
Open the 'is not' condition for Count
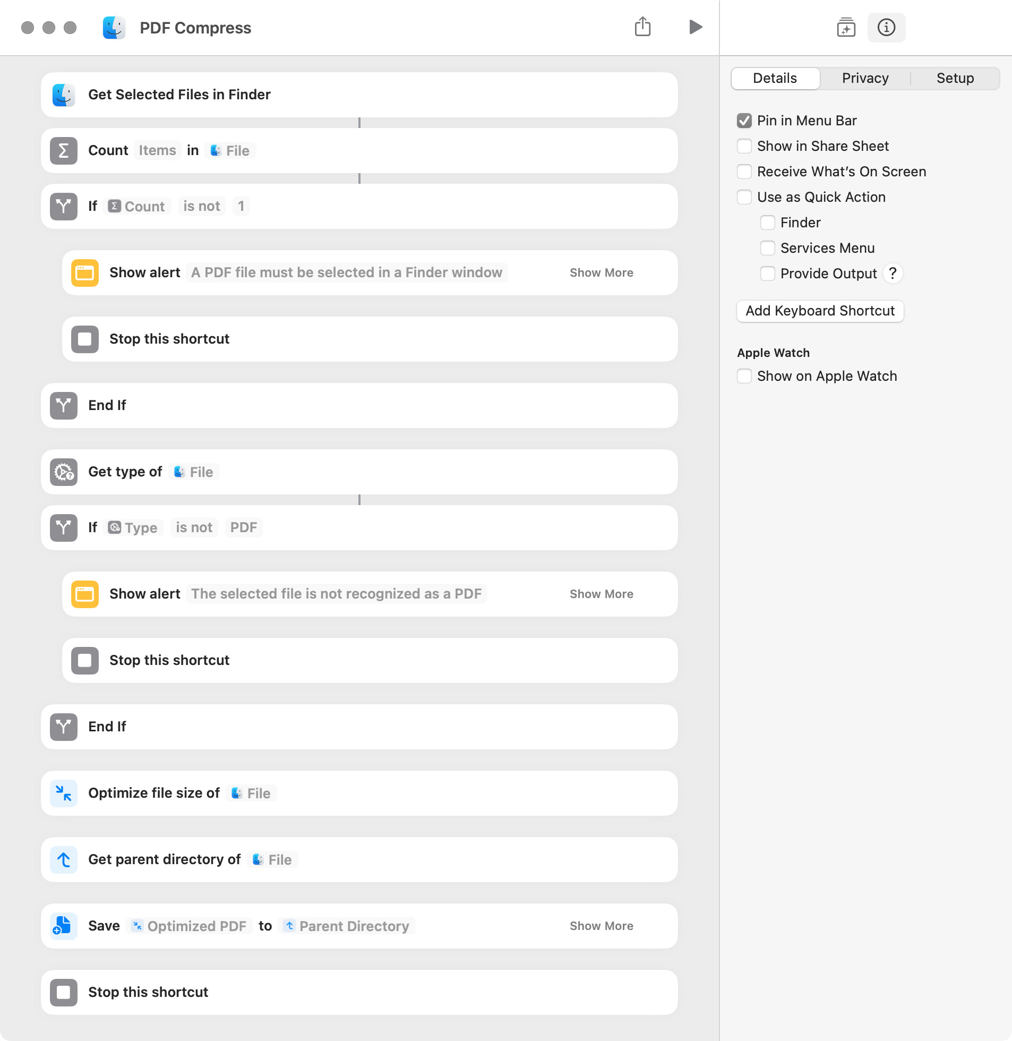click(201, 206)
